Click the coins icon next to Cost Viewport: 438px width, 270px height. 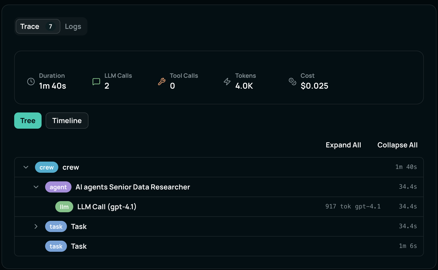click(292, 82)
